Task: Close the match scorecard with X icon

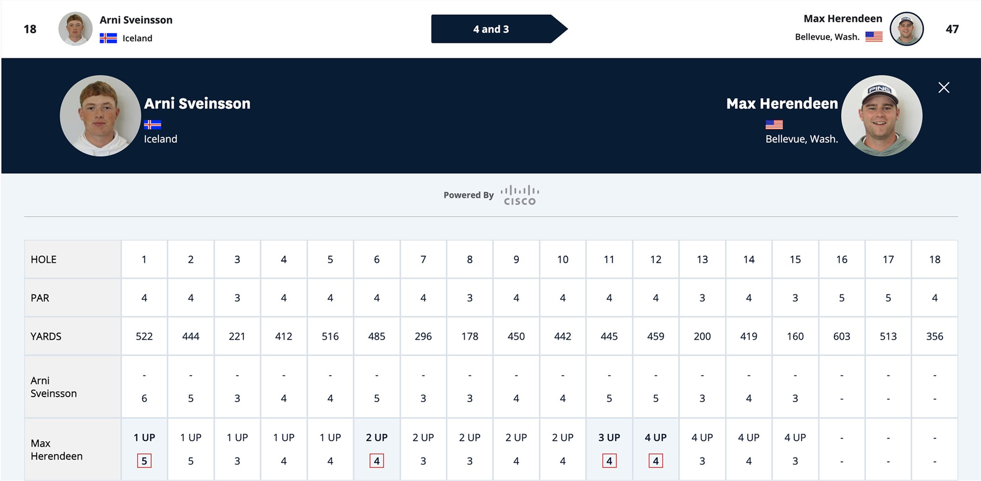Action: point(944,88)
